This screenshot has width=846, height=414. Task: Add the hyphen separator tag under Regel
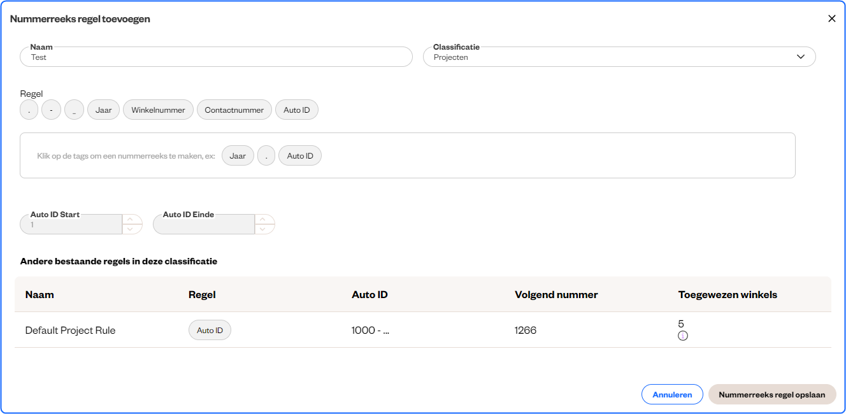click(51, 110)
